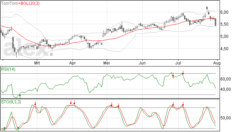Click the 5,00 price axis value
The height and width of the screenshot is (132, 236).
click(x=224, y=36)
